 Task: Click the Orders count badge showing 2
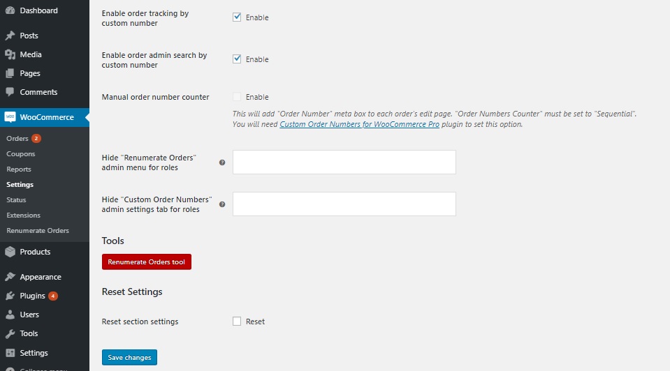pos(36,138)
